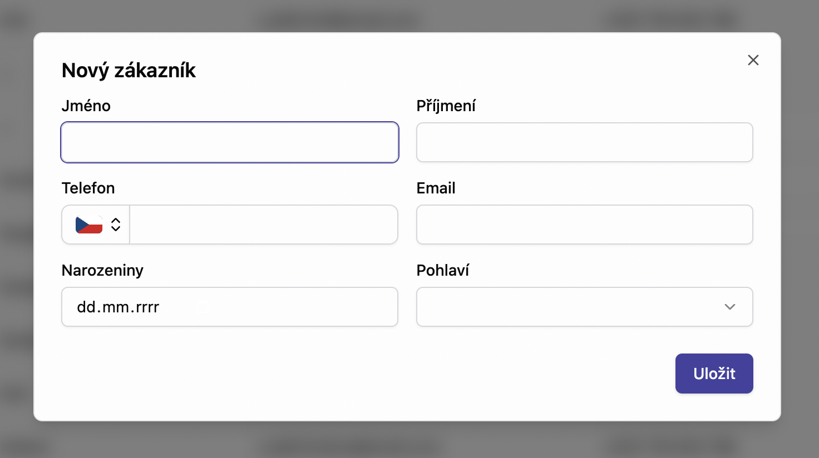This screenshot has width=819, height=458.
Task: Click the Czech flag icon
Action: pyautogui.click(x=89, y=225)
